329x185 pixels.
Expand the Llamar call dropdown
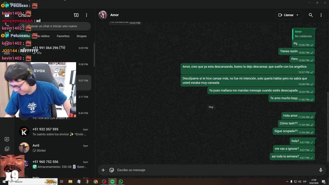(297, 15)
